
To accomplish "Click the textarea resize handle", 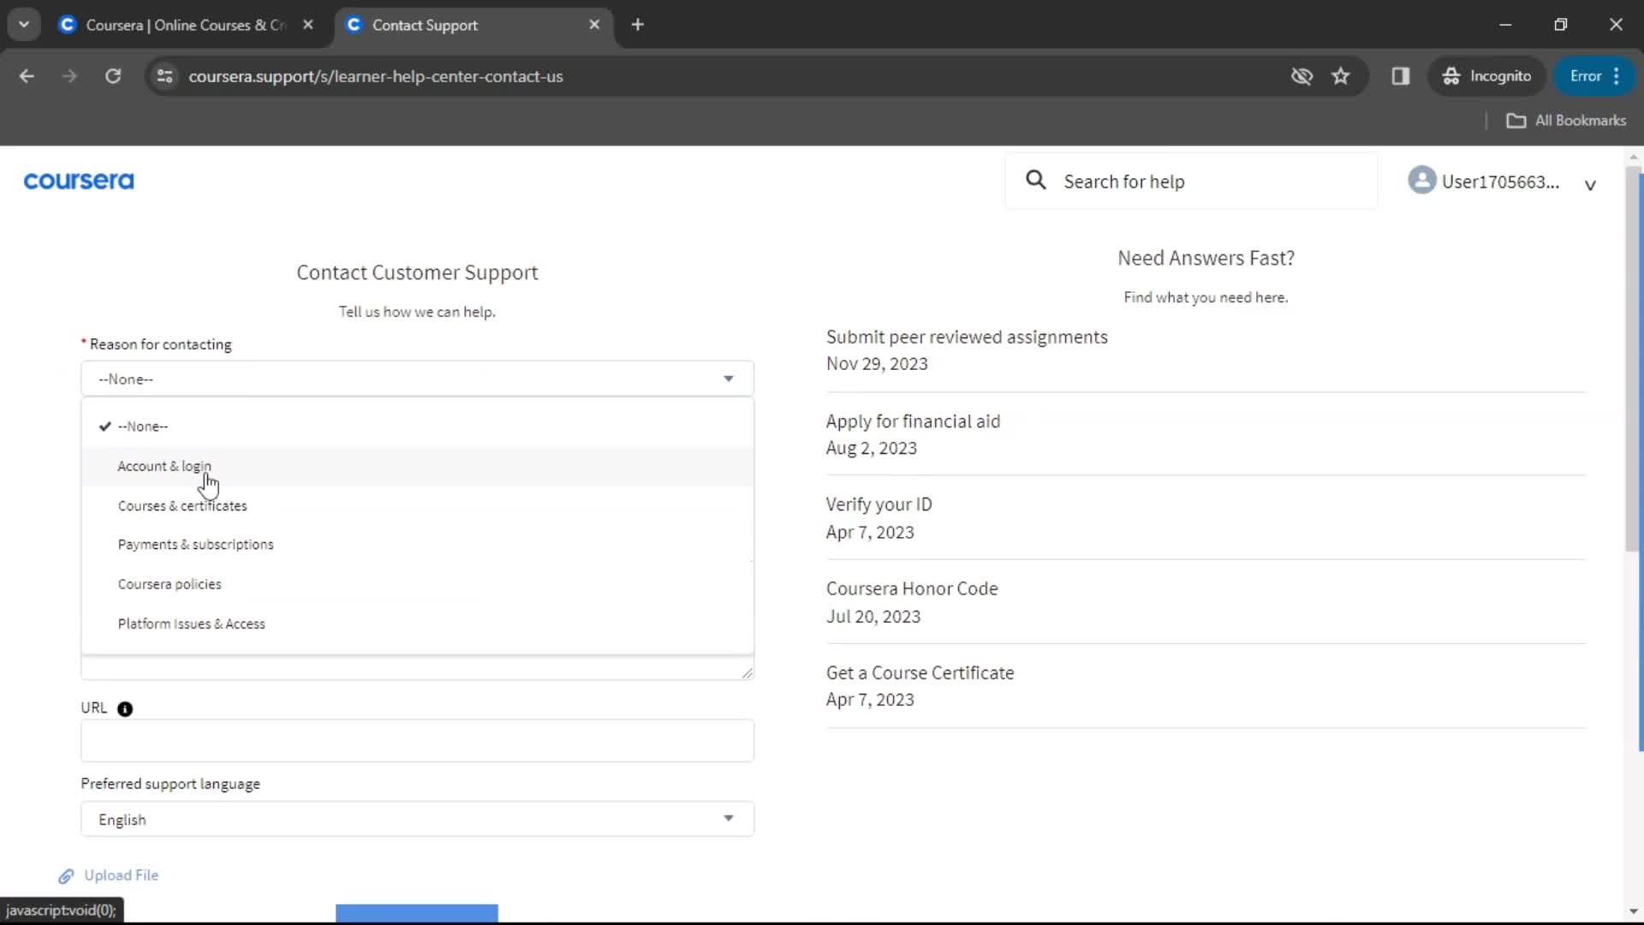I will click(748, 673).
